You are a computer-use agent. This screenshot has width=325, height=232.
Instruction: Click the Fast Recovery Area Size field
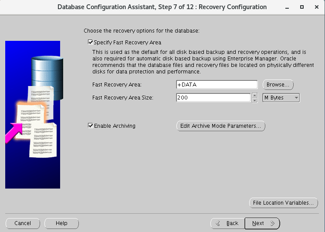(x=213, y=98)
